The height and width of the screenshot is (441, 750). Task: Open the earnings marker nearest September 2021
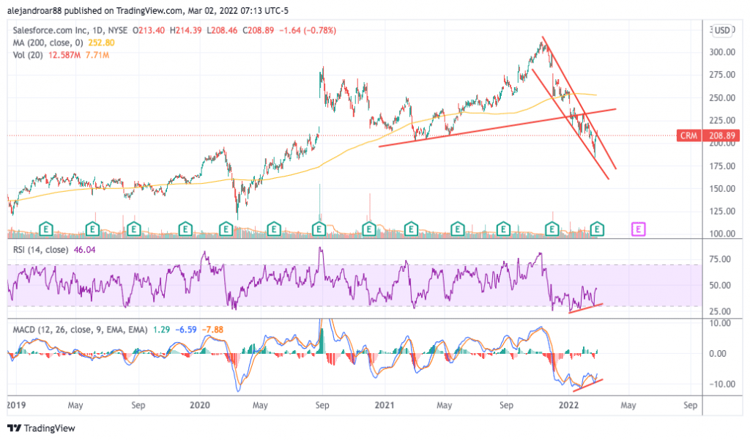[502, 229]
